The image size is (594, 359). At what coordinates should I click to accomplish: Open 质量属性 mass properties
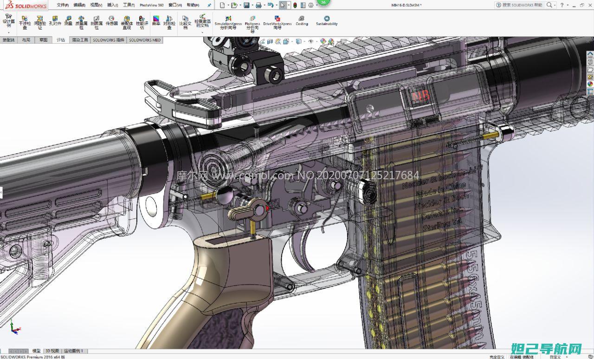(82, 22)
